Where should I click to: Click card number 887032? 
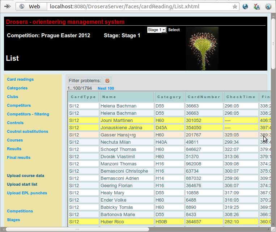[x=204, y=178]
